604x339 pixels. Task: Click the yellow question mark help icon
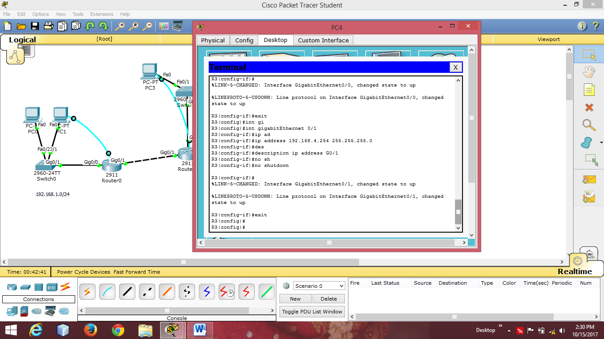pyautogui.click(x=596, y=26)
